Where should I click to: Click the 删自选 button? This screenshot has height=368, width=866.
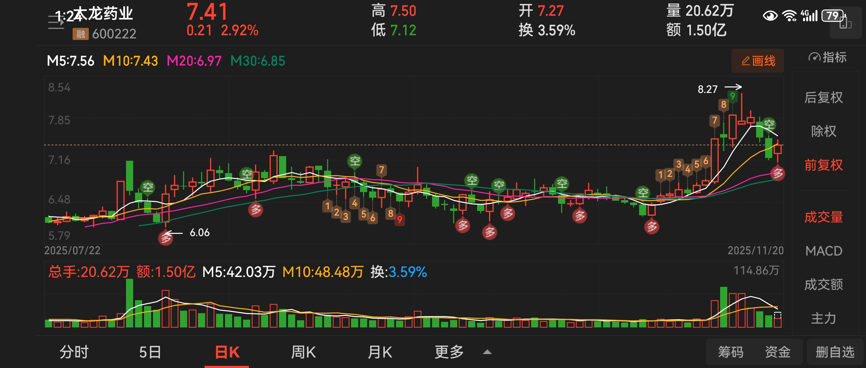coord(835,352)
